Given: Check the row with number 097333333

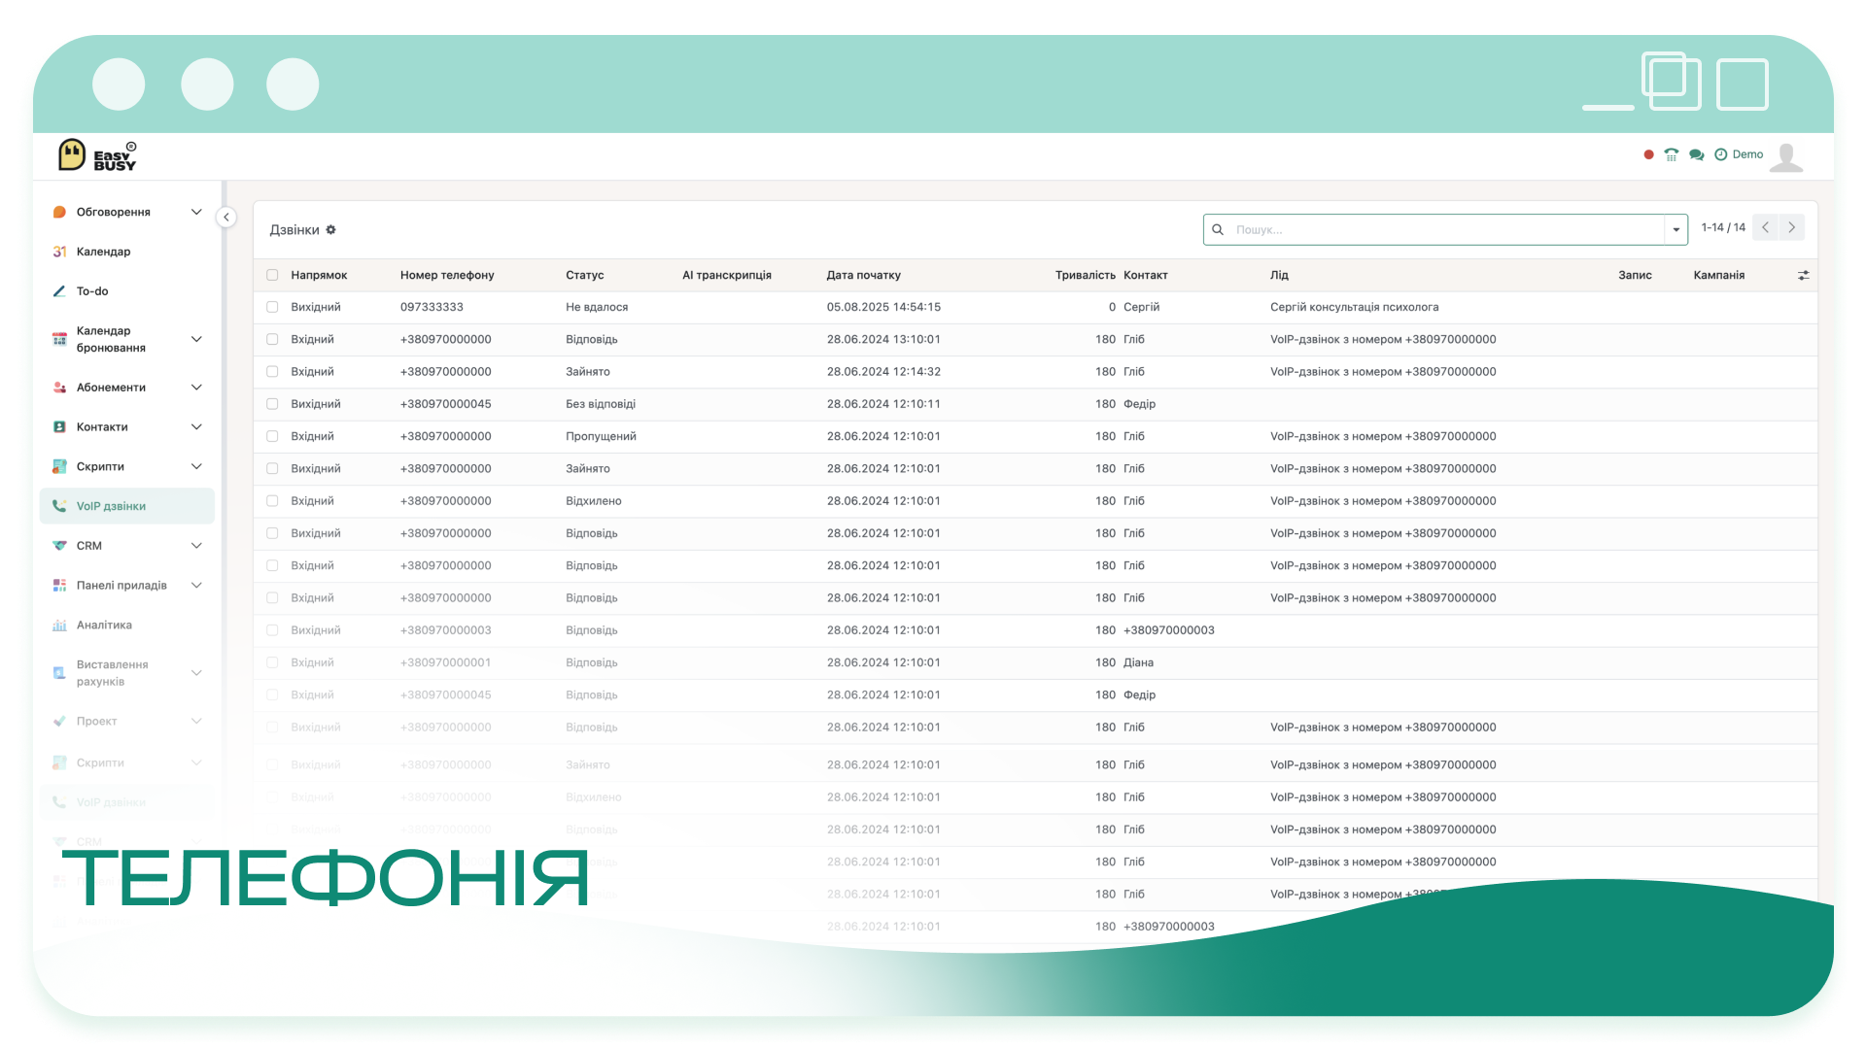Looking at the screenshot, I should point(272,307).
